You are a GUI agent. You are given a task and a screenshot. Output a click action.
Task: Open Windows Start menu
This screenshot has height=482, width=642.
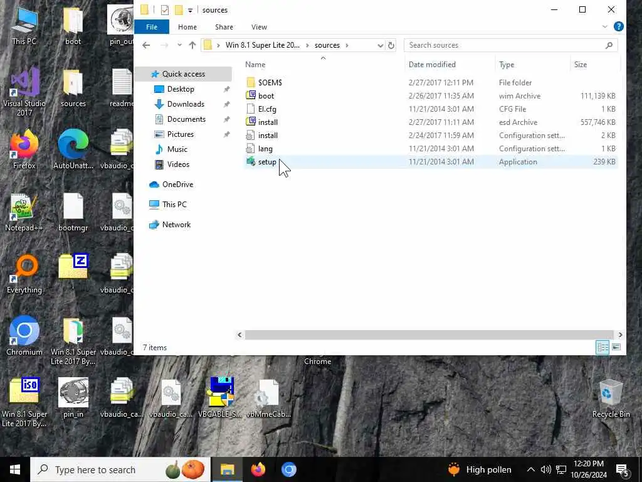[15, 469]
